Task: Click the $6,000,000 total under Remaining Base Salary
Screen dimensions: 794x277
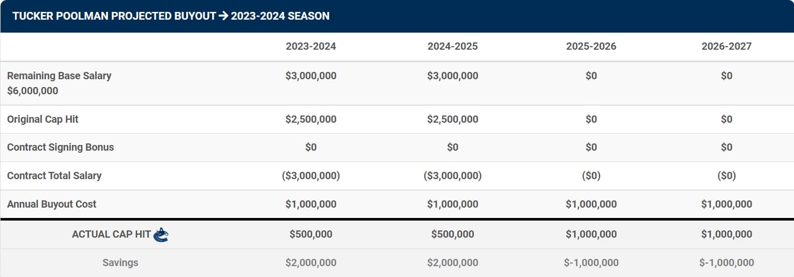Action: click(x=33, y=91)
